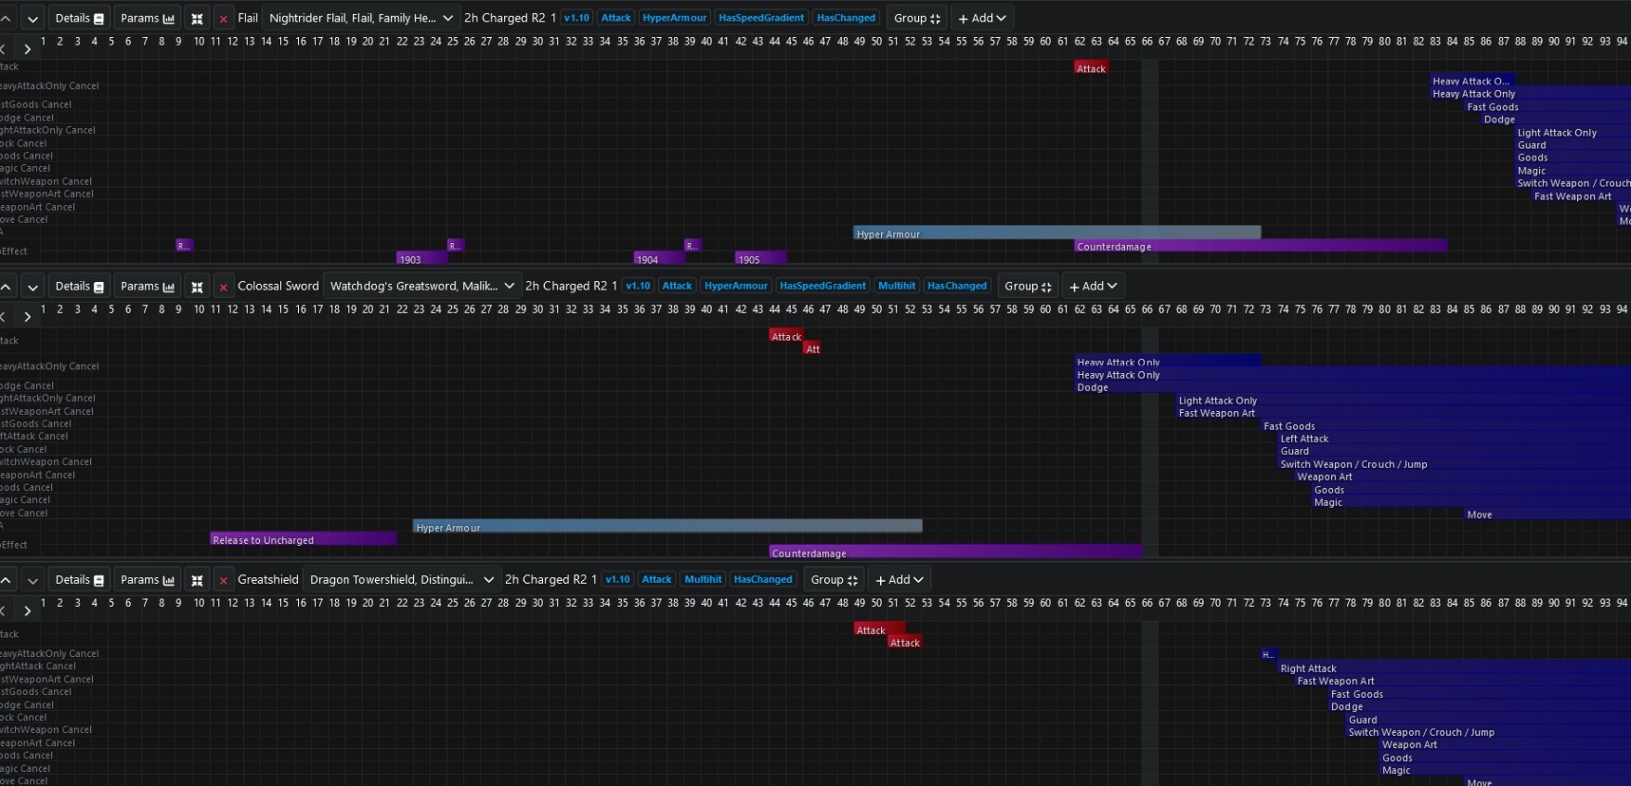Step timeline back arrow in Colossal Sword panel
1631x786 pixels.
click(x=4, y=317)
